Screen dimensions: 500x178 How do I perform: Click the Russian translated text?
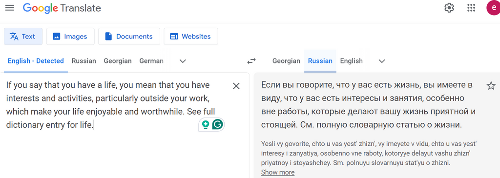coord(369,105)
